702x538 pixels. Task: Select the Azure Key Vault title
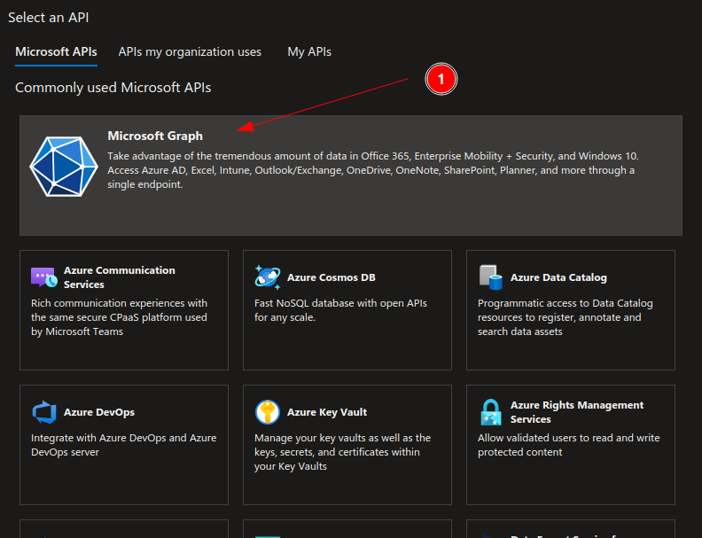click(x=327, y=412)
